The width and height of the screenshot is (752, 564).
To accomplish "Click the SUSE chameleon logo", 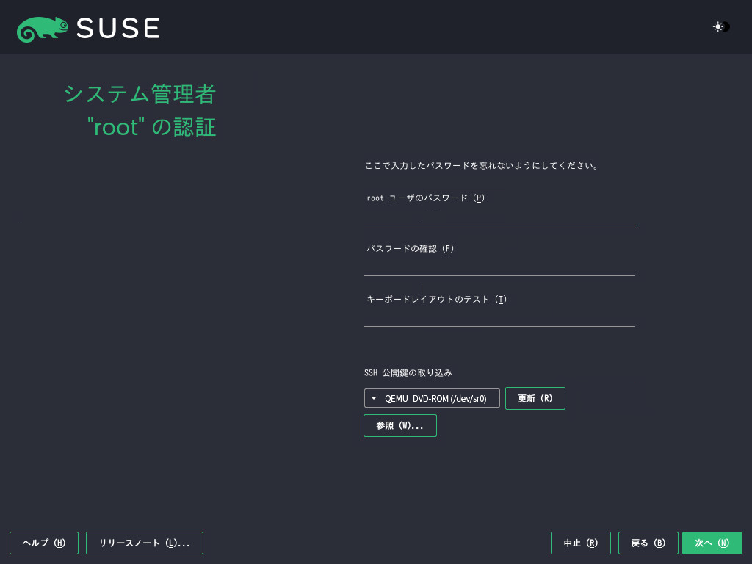I will (43, 28).
